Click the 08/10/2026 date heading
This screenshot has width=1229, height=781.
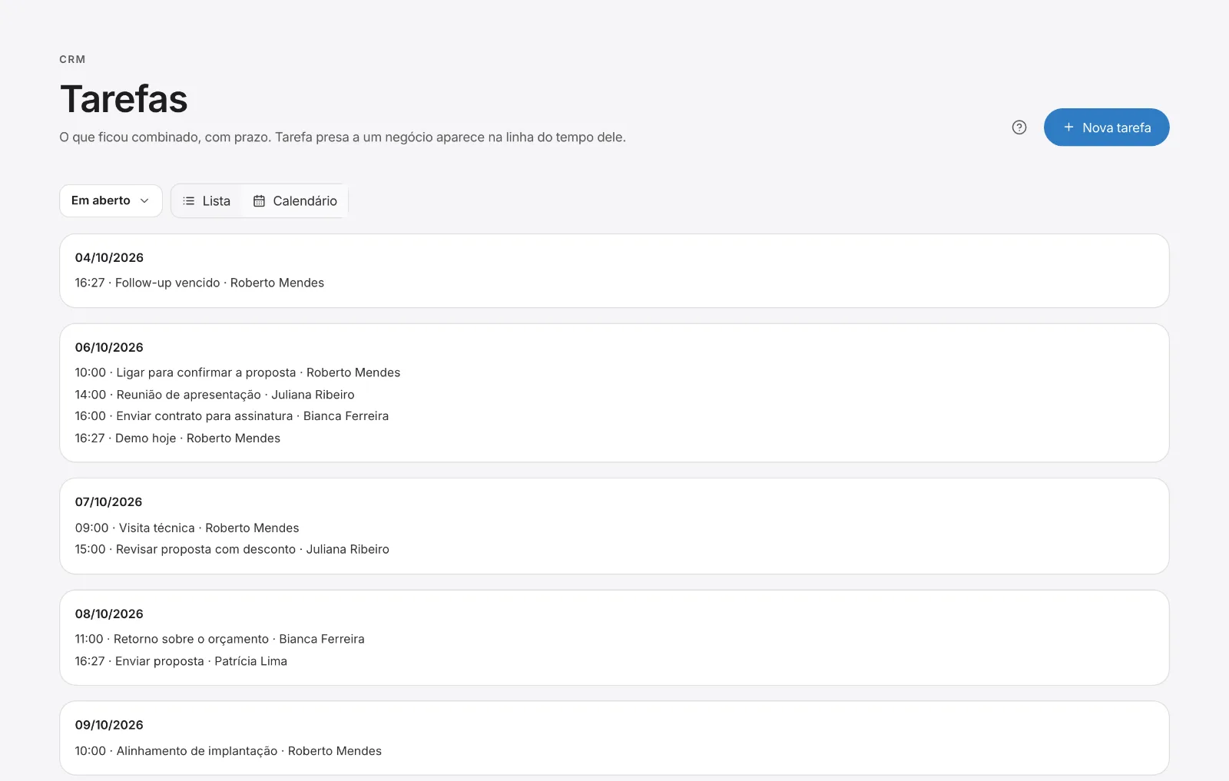pyautogui.click(x=109, y=614)
